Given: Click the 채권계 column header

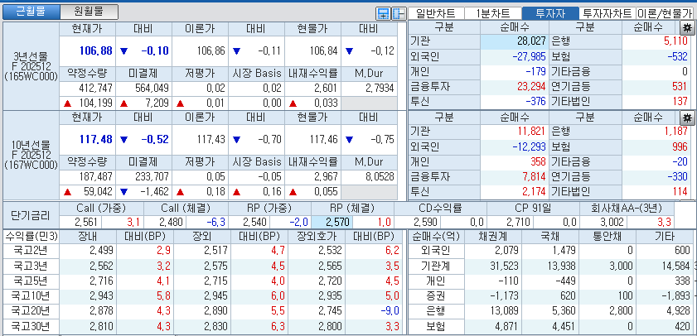Looking at the screenshot, I should click(492, 236).
